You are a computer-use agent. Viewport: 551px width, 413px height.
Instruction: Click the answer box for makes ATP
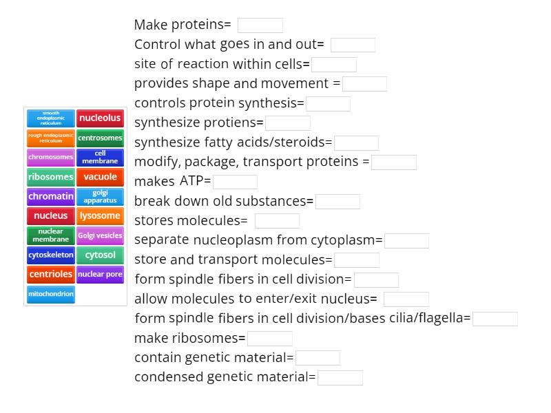coord(235,182)
